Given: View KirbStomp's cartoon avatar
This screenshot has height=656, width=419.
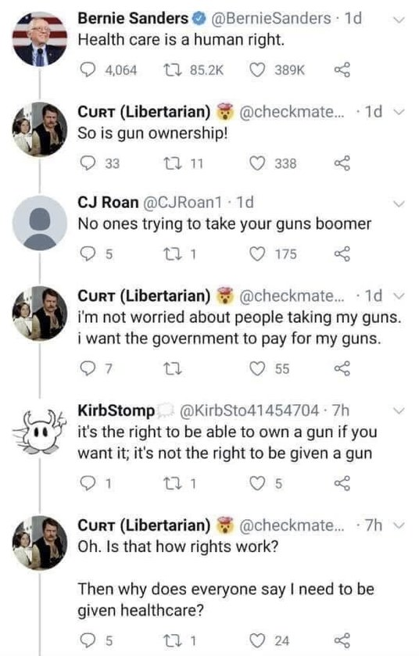Looking at the screenshot, I should coord(40,431).
